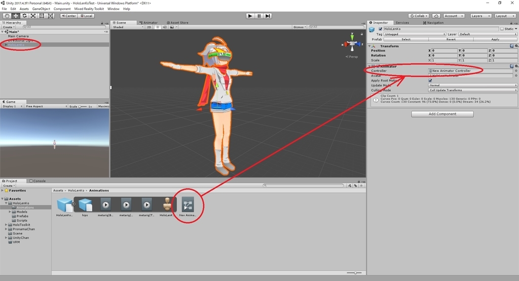The image size is (519, 281).
Task: Open Cloud services button
Action: pyautogui.click(x=436, y=16)
